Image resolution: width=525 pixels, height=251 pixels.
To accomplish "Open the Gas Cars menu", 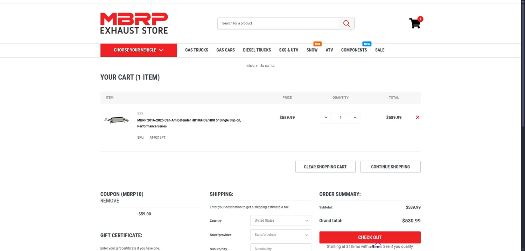I will (x=225, y=50).
